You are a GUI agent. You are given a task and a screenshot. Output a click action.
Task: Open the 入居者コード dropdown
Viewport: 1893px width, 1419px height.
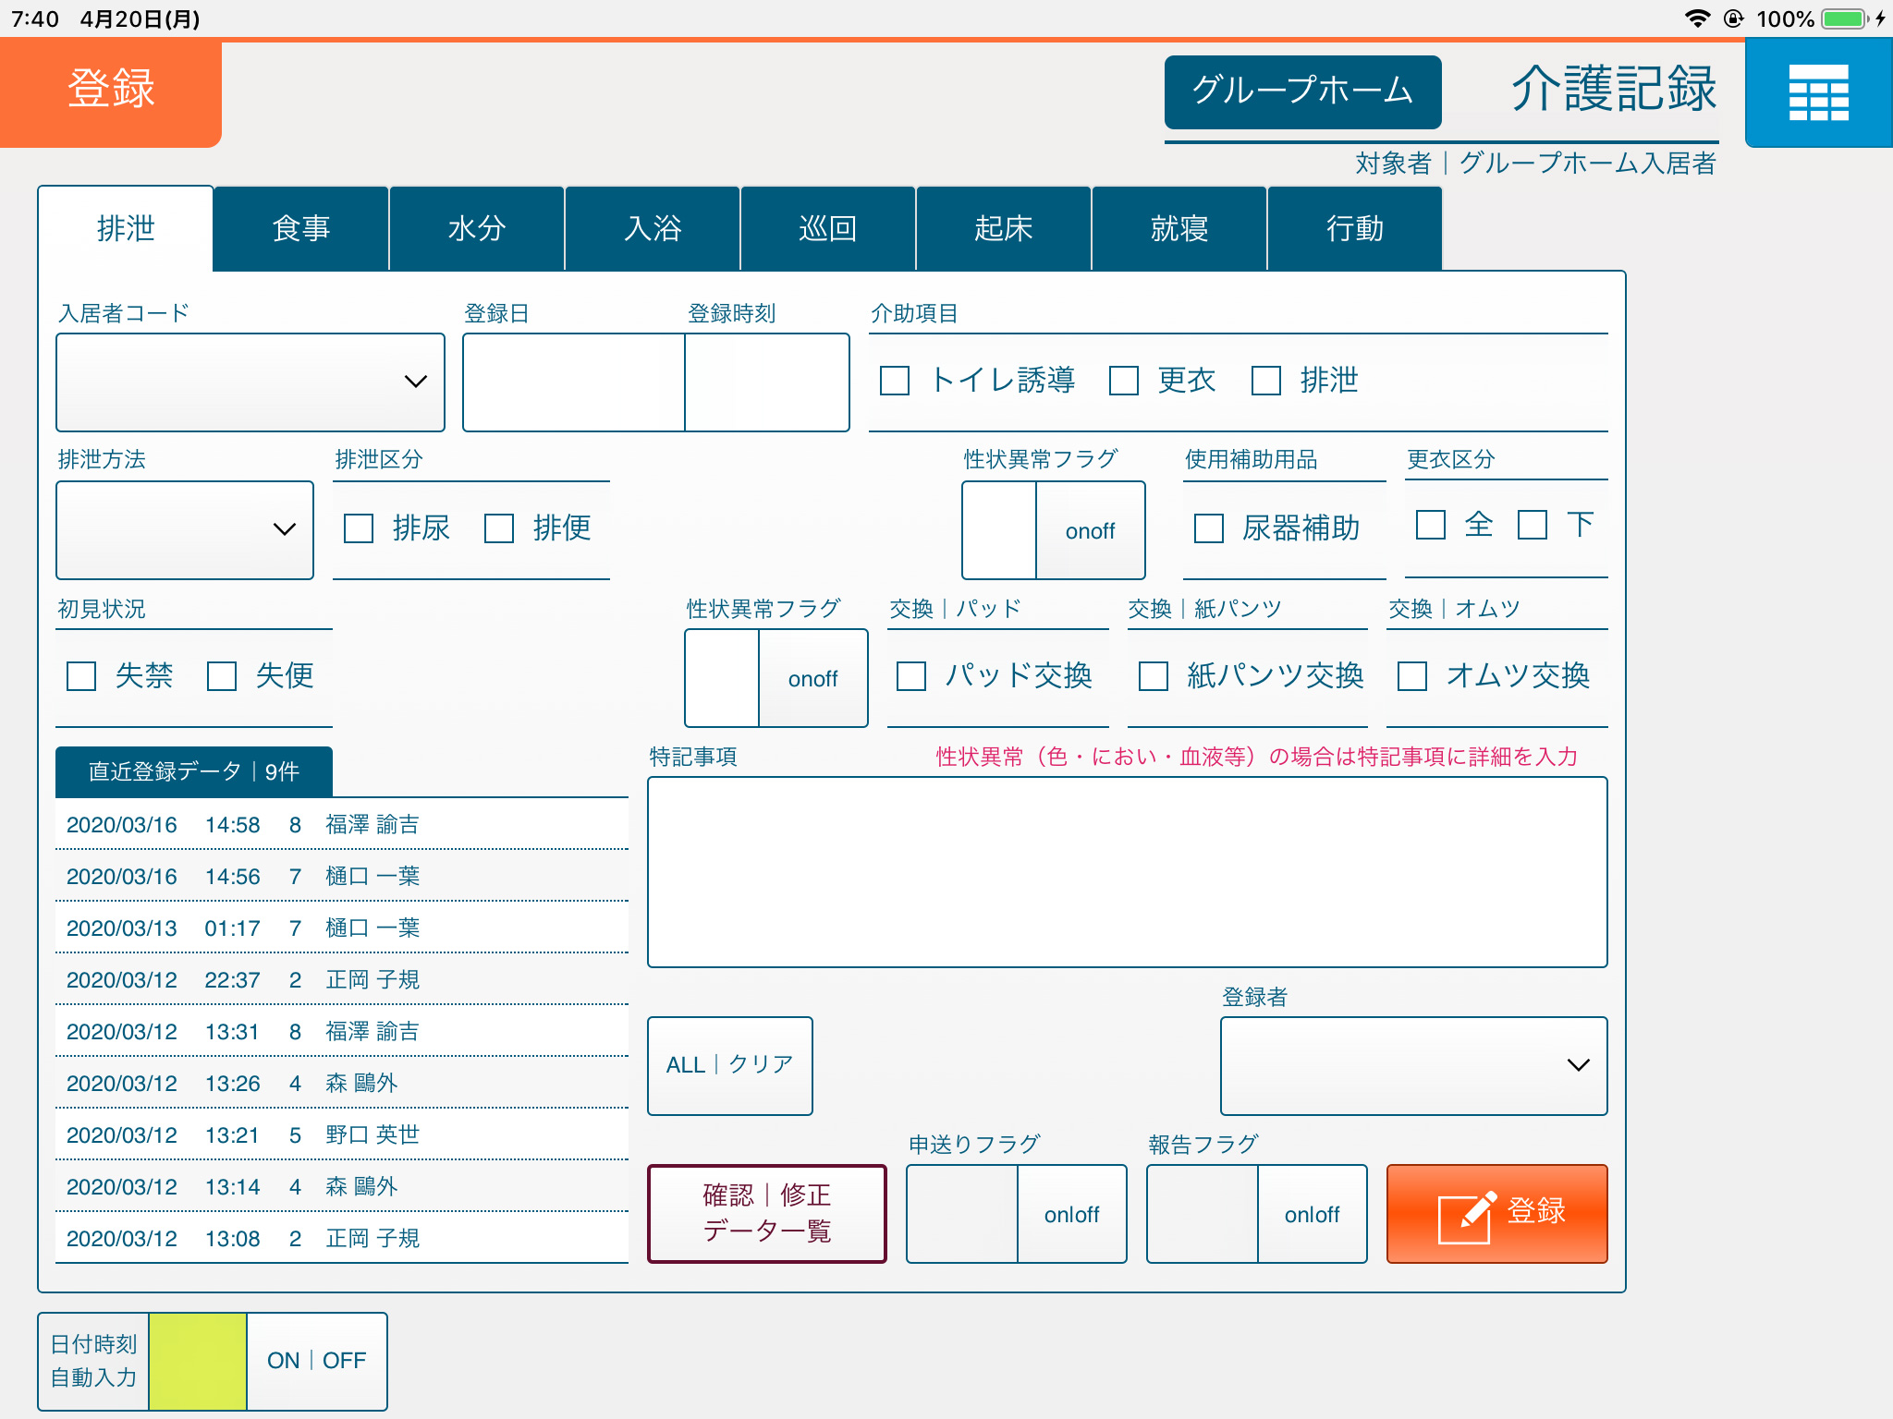(x=250, y=382)
